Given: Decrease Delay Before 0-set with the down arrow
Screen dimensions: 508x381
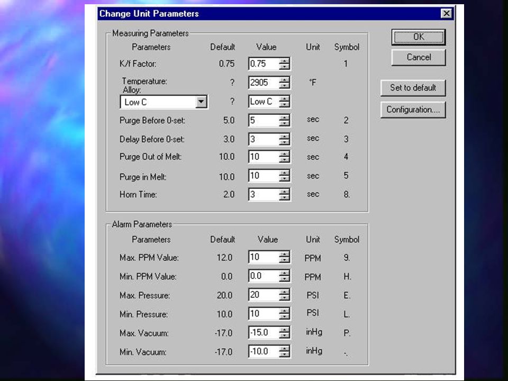Looking at the screenshot, I should pyautogui.click(x=285, y=142).
